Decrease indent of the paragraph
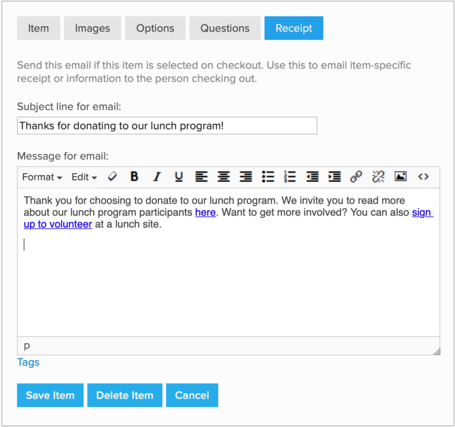 (x=312, y=177)
